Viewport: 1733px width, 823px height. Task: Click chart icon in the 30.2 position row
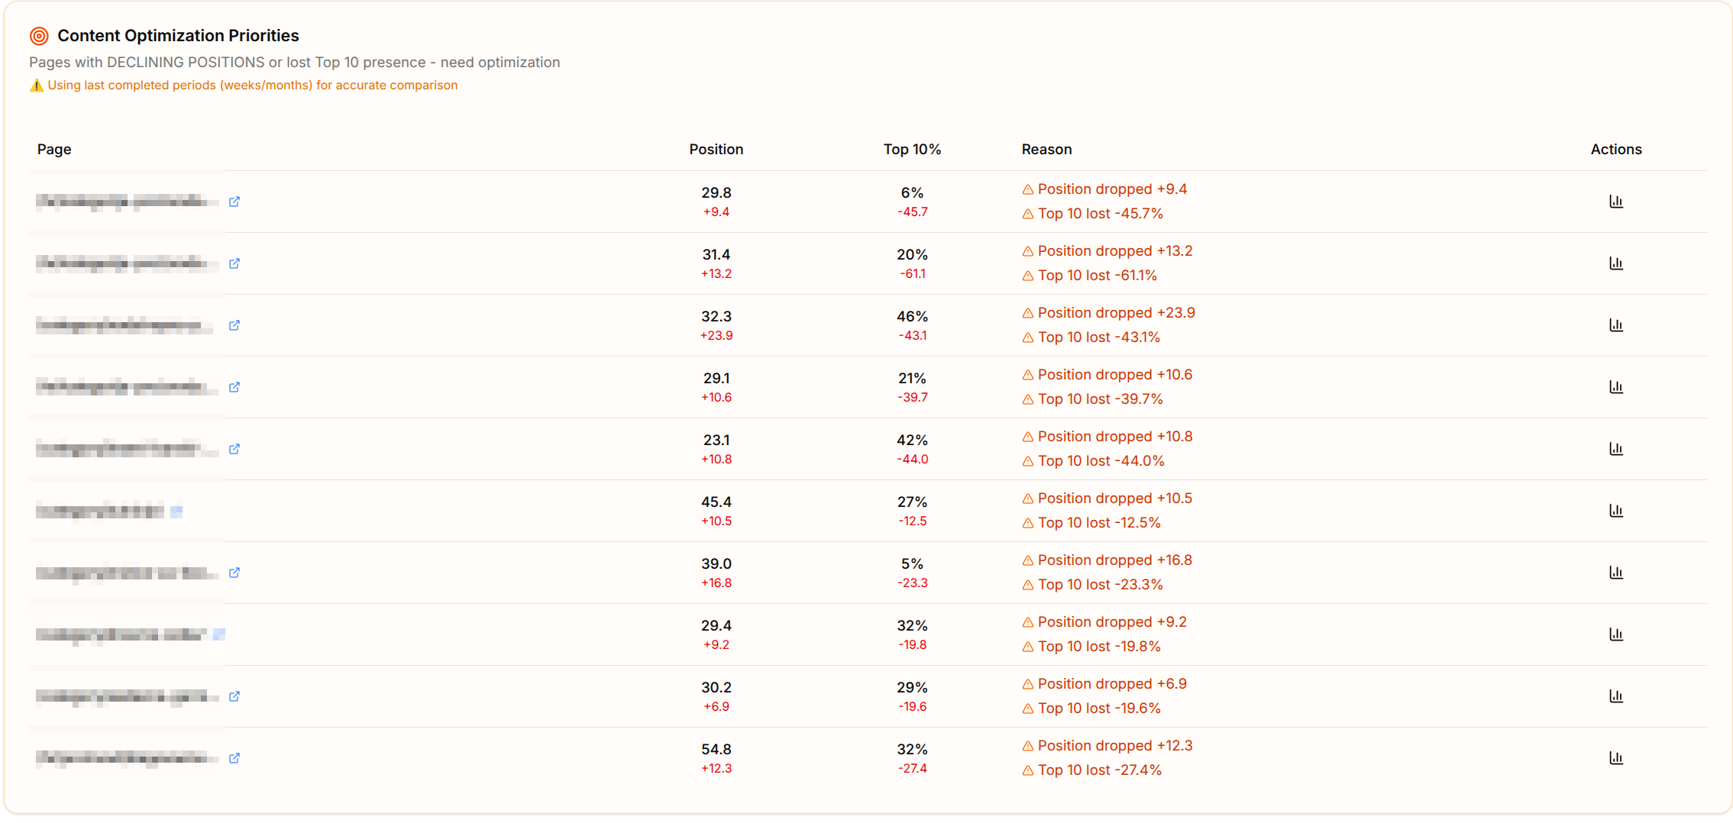(1615, 696)
